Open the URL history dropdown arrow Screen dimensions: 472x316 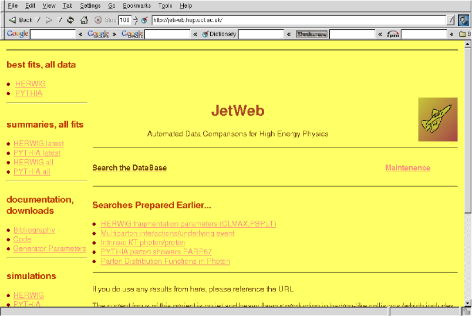(x=450, y=20)
